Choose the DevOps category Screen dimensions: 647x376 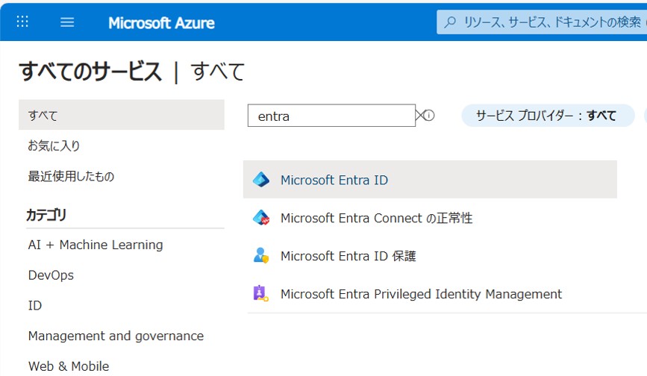51,275
